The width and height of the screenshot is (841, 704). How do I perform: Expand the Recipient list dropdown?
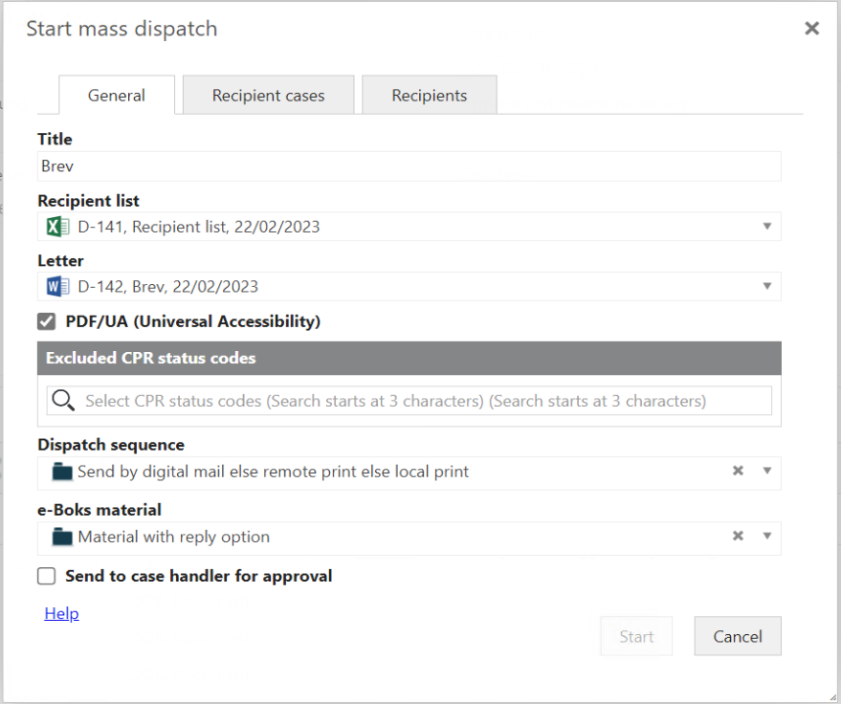pyautogui.click(x=766, y=227)
